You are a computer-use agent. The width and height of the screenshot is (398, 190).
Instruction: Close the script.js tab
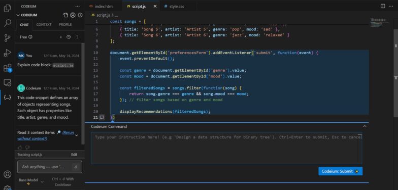click(155, 6)
